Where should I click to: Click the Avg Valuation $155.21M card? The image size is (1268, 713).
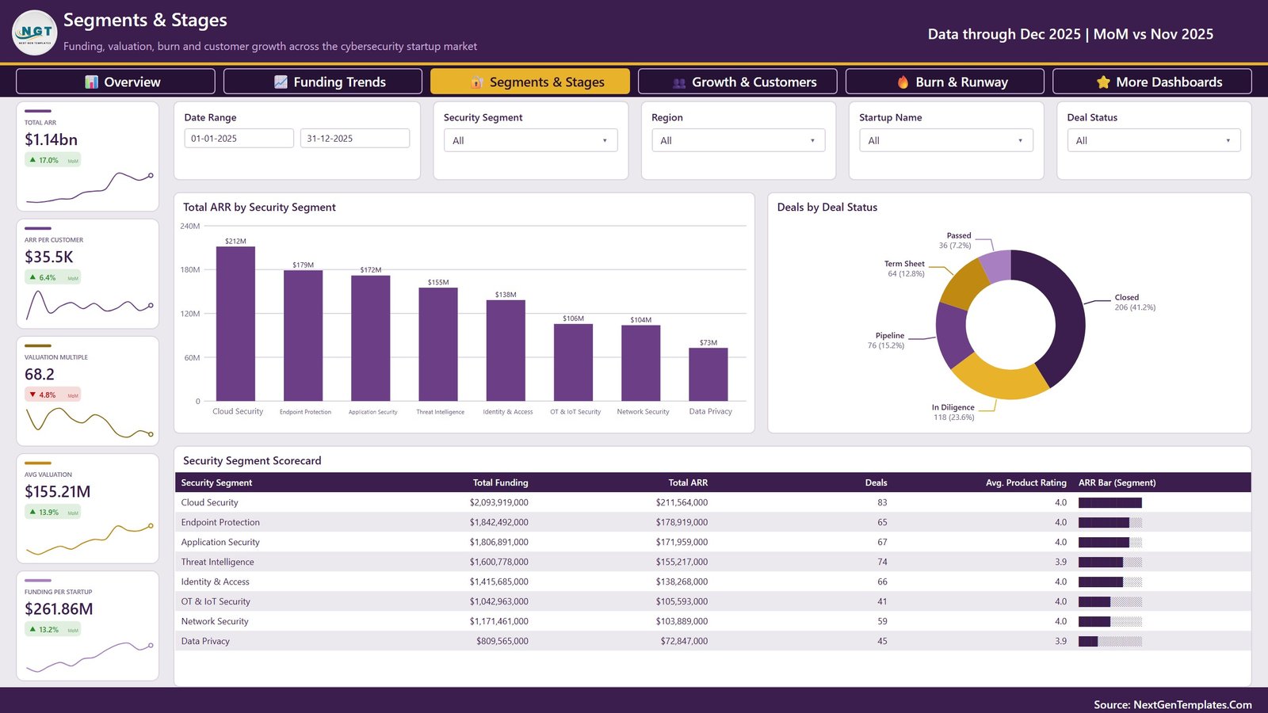[88, 509]
